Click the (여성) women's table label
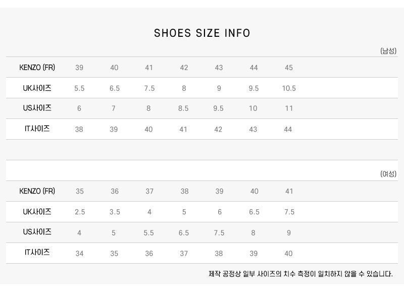 (x=388, y=174)
